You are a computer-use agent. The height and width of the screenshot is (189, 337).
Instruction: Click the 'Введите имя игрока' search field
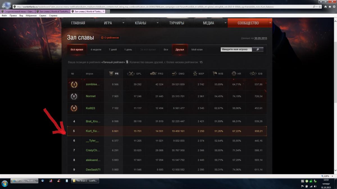236,49
